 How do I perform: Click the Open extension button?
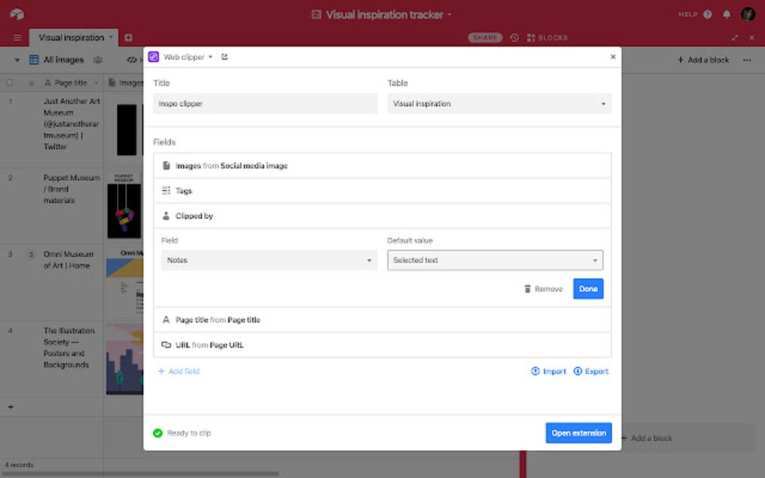point(578,432)
